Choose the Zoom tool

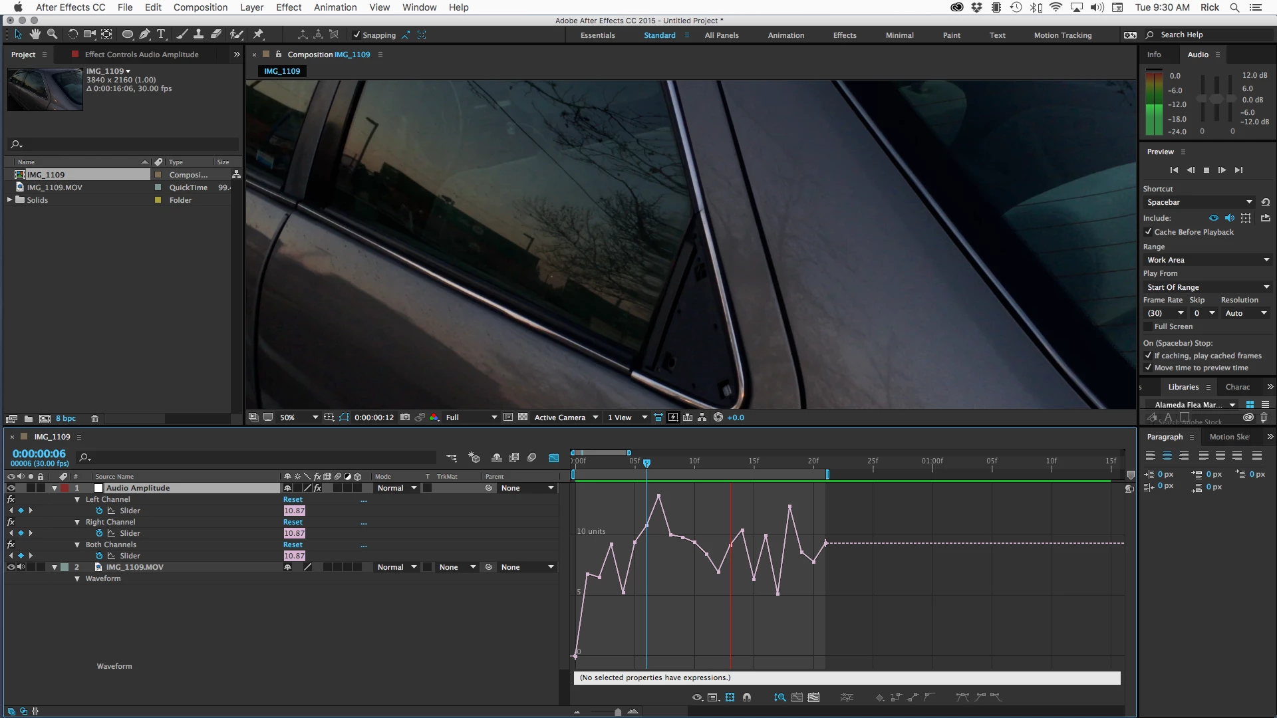click(x=52, y=35)
